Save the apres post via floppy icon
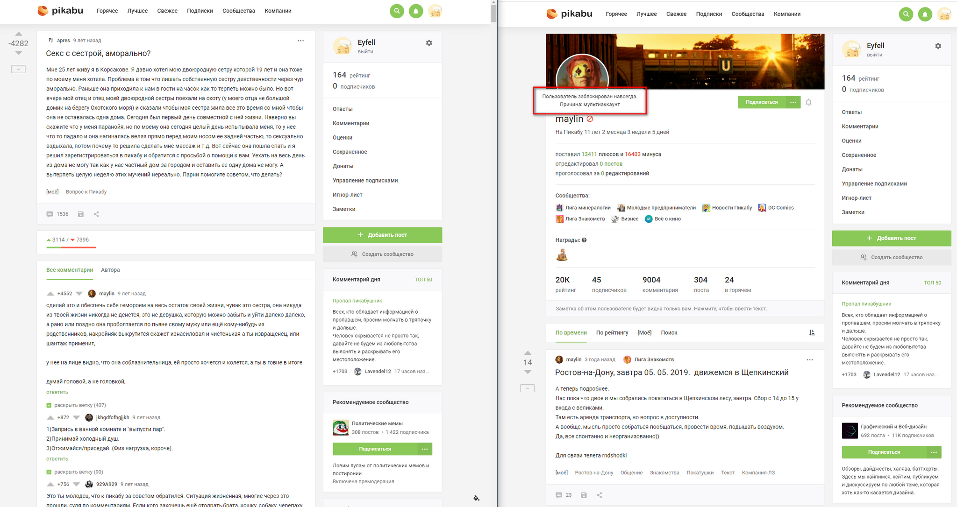The height and width of the screenshot is (507, 957). (81, 214)
